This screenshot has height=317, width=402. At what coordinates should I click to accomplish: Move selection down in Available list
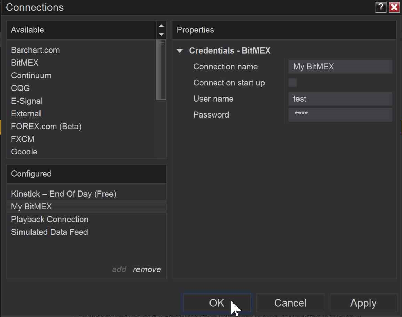pyautogui.click(x=161, y=34)
